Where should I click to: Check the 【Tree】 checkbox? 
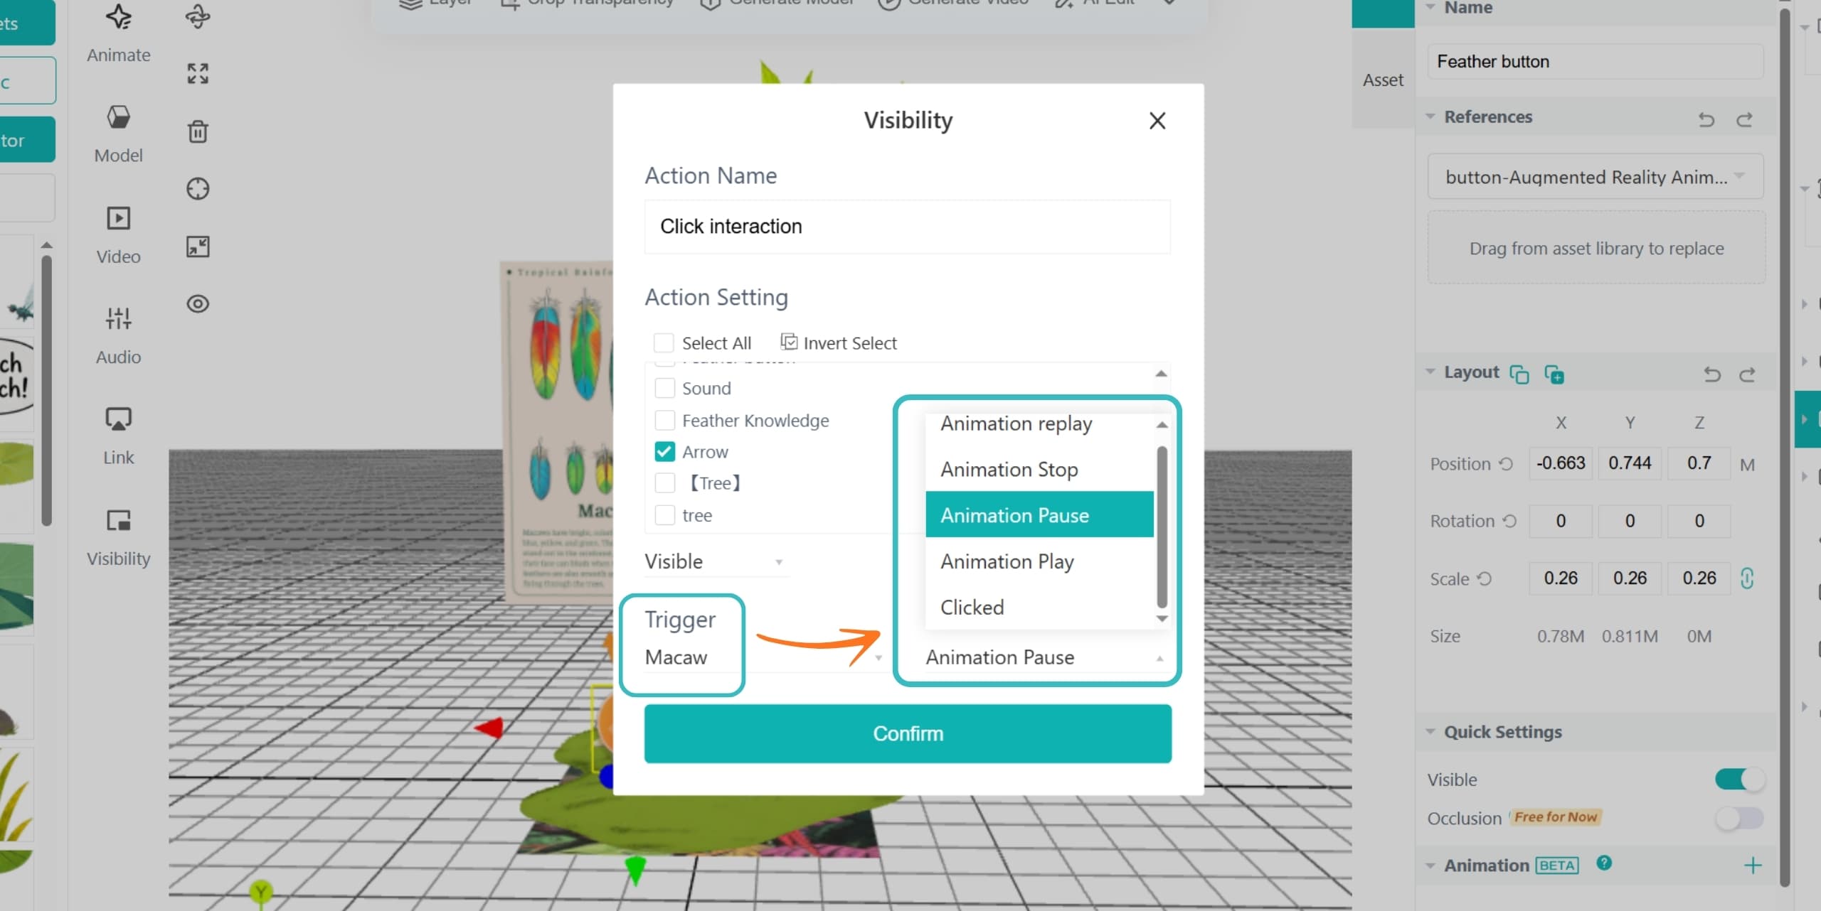click(664, 483)
